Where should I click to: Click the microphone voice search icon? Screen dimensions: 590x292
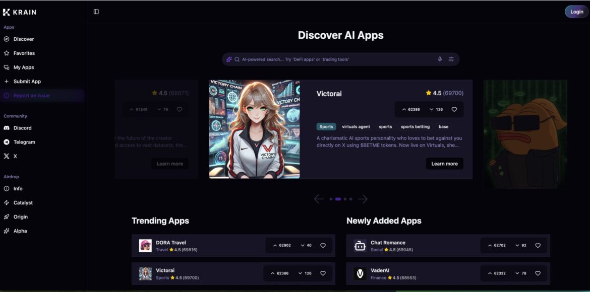coord(440,59)
